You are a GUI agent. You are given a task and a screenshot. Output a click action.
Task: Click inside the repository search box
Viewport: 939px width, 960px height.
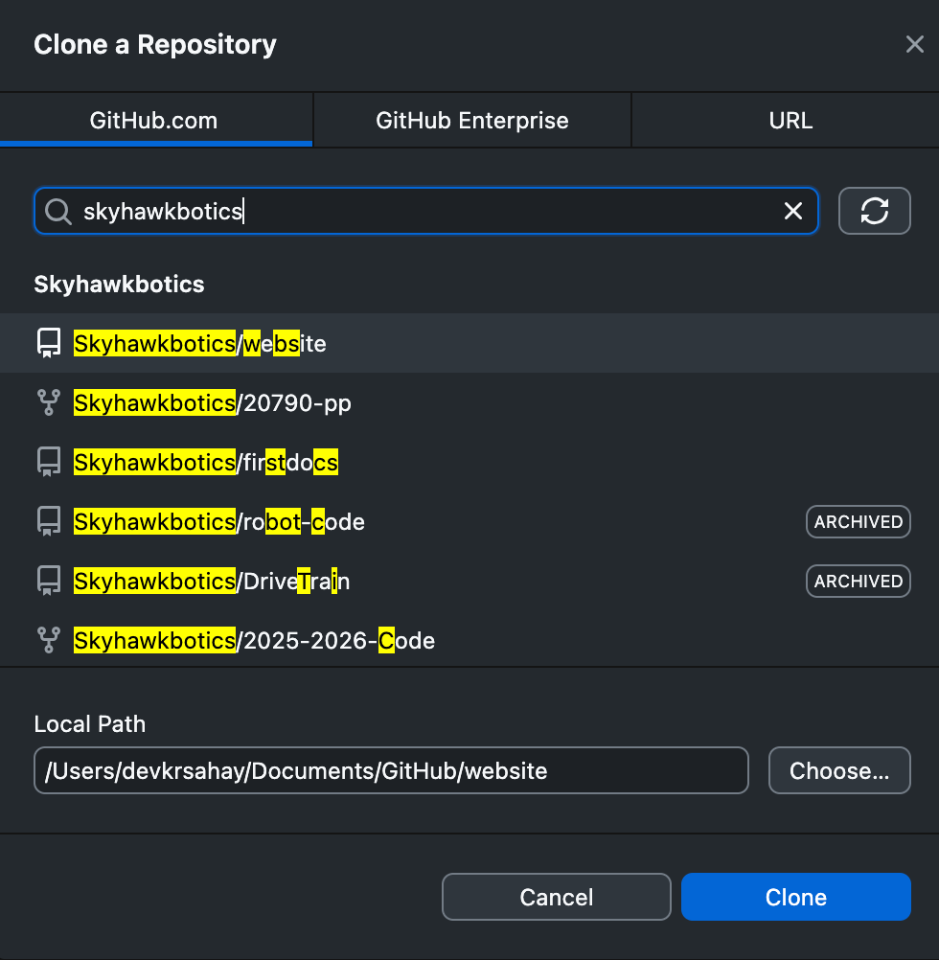point(383,211)
